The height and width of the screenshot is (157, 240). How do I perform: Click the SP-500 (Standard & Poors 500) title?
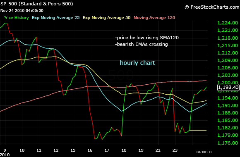point(36,4)
